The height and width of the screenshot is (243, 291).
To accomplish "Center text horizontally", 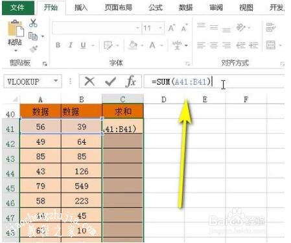I will [x=214, y=45].
